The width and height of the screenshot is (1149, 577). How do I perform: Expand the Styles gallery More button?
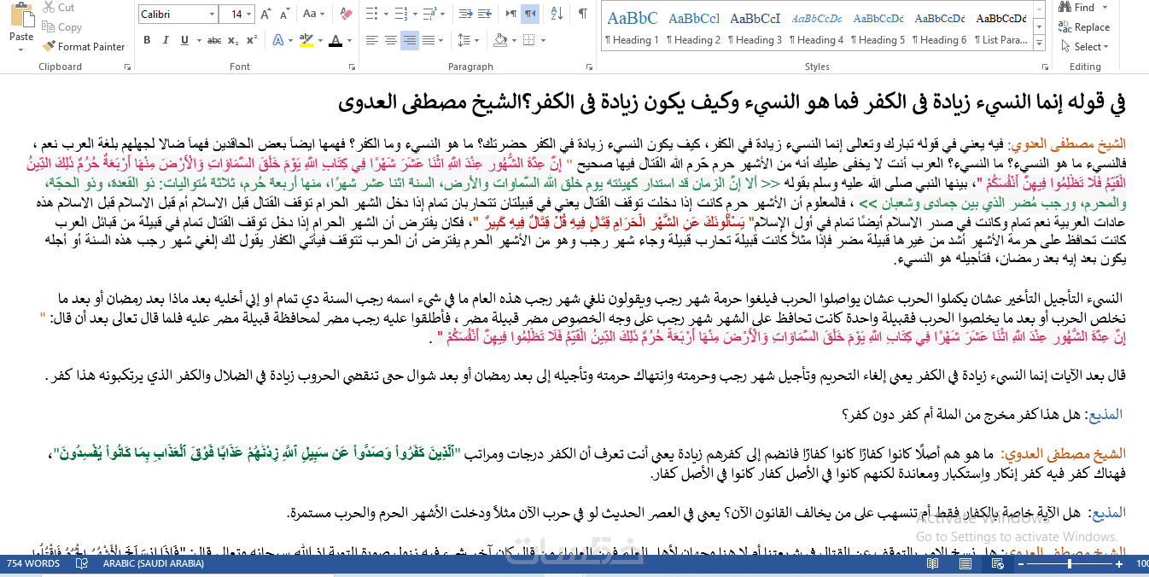pos(1039,44)
